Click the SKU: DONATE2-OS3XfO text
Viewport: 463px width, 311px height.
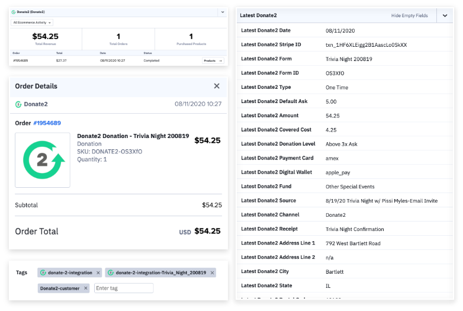coord(110,152)
